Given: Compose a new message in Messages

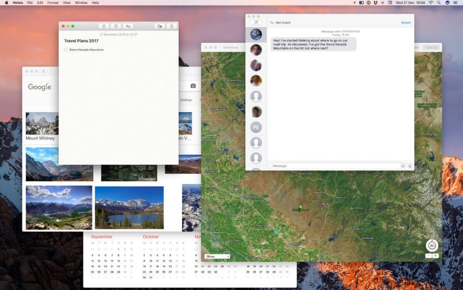Looking at the screenshot, I should (256, 22).
